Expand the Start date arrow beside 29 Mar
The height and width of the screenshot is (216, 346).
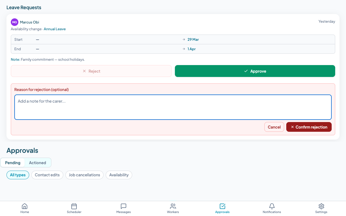tap(184, 39)
